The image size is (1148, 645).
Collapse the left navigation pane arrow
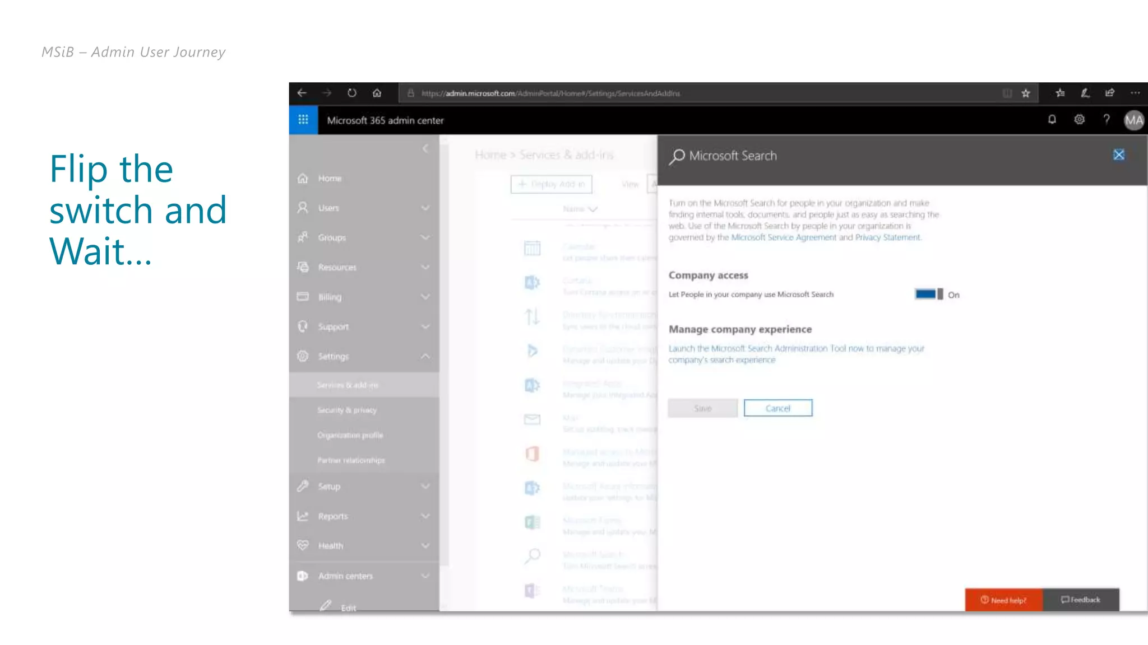tap(425, 148)
